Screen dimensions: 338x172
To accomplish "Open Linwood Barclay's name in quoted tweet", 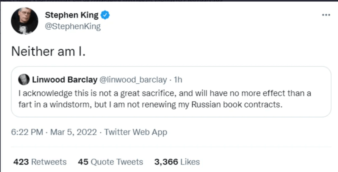I will pyautogui.click(x=65, y=80).
